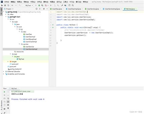This screenshot has width=144, height=114.
Task: Click the Synchronize refresh icon in the toolbar
Action: point(8,5)
